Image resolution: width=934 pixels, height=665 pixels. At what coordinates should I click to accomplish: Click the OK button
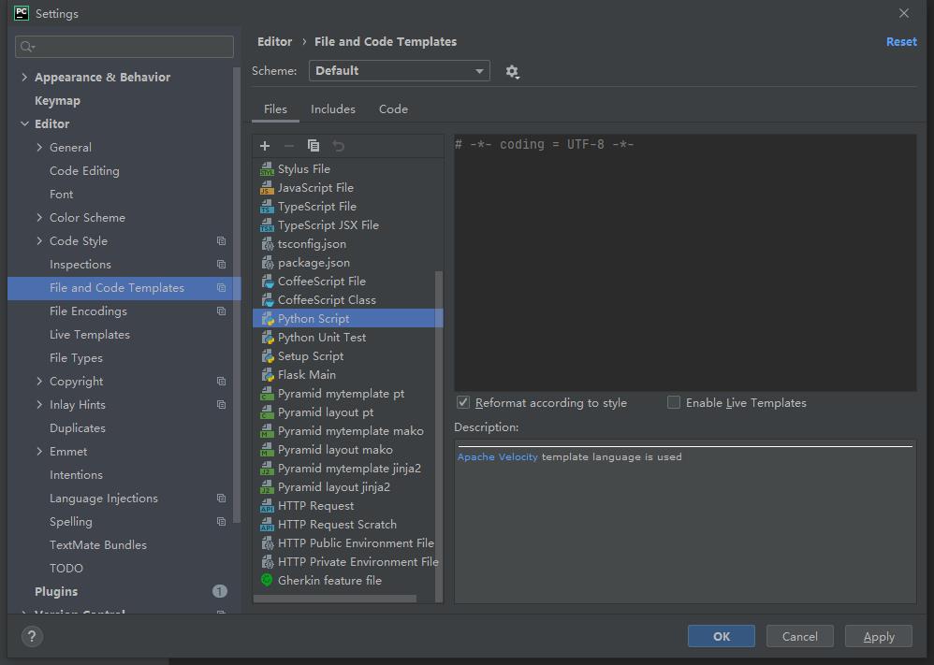[722, 636]
